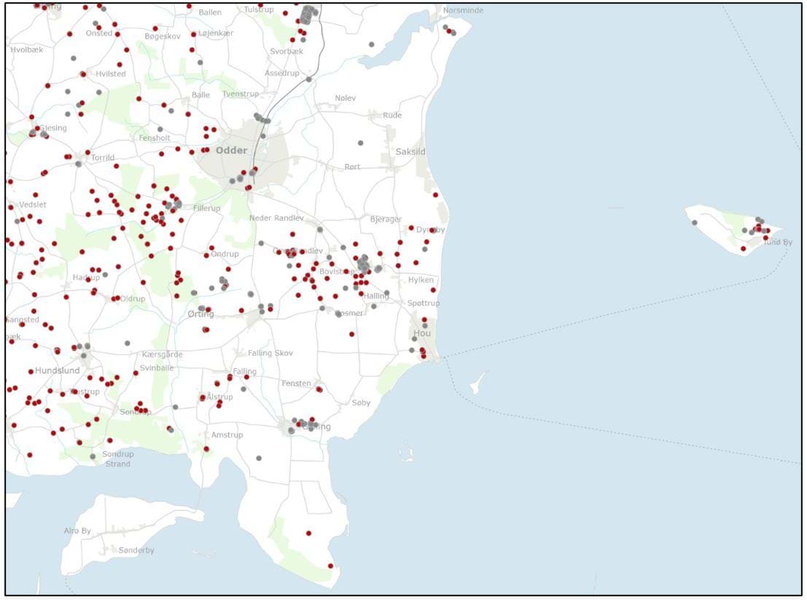Click the small islet southeast of Hou

coord(479,381)
